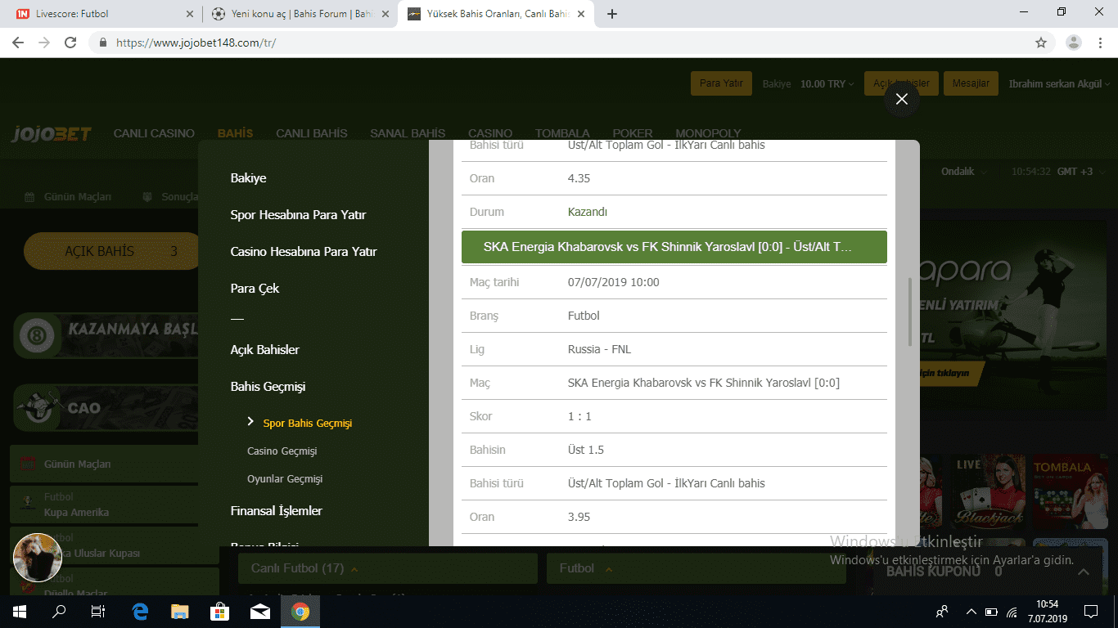
Task: Open Finansal İşlemler section
Action: click(x=277, y=511)
